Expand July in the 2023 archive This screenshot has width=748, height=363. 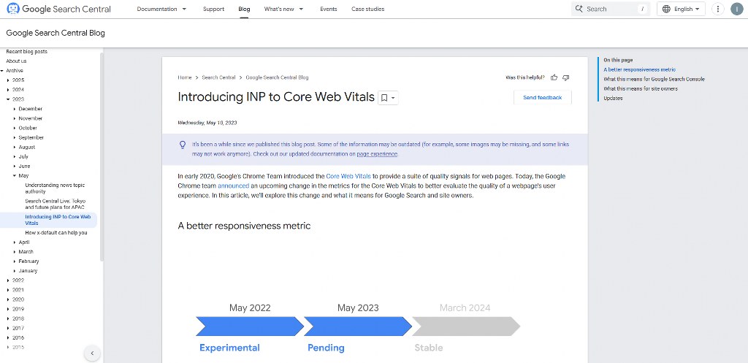(15, 156)
